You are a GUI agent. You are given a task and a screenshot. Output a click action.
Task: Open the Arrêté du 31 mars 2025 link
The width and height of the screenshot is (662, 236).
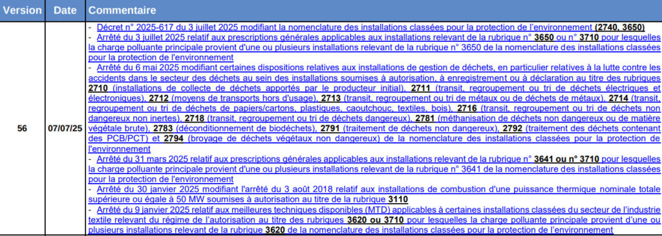pos(374,169)
